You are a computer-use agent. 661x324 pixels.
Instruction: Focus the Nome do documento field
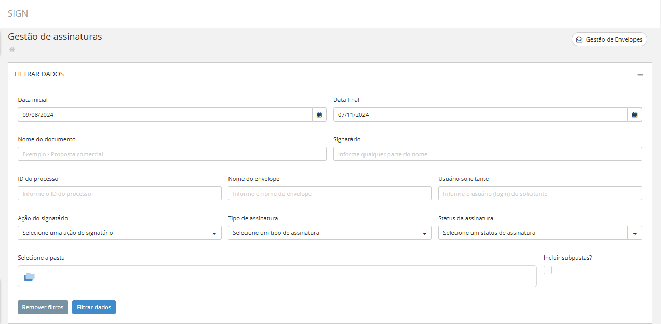pyautogui.click(x=172, y=154)
